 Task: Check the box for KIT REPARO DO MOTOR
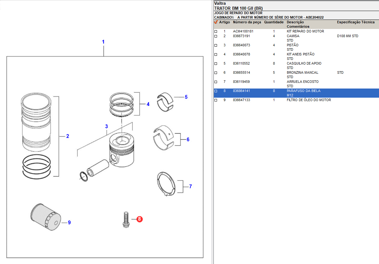tap(216, 32)
